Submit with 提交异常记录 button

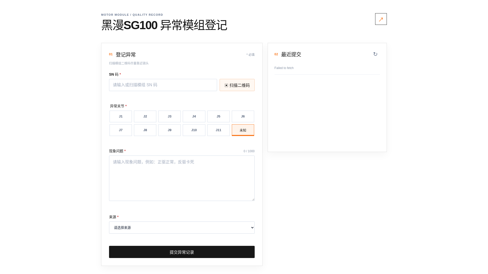click(182, 252)
